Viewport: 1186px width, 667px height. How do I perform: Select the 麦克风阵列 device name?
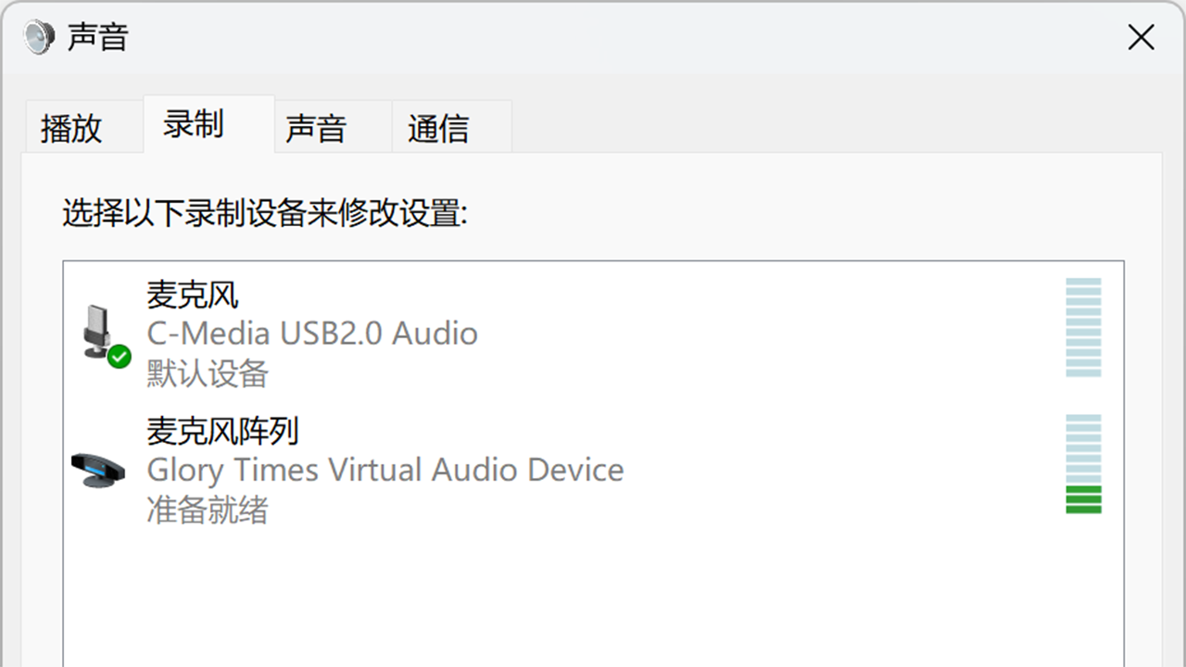tap(222, 431)
